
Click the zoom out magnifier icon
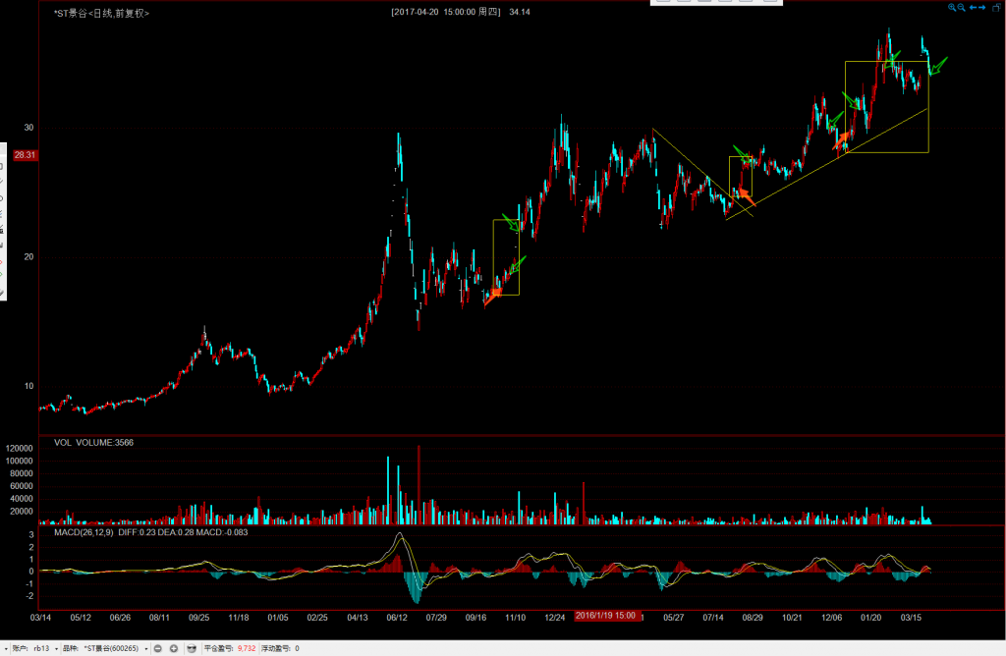(x=961, y=7)
